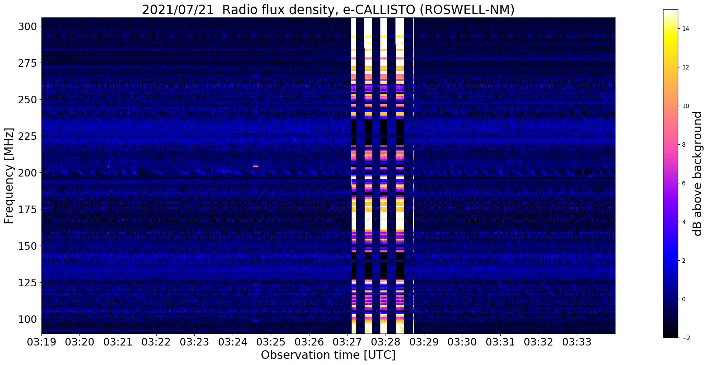
Task: Click the 03:26 time tick label
Action: [x=309, y=342]
